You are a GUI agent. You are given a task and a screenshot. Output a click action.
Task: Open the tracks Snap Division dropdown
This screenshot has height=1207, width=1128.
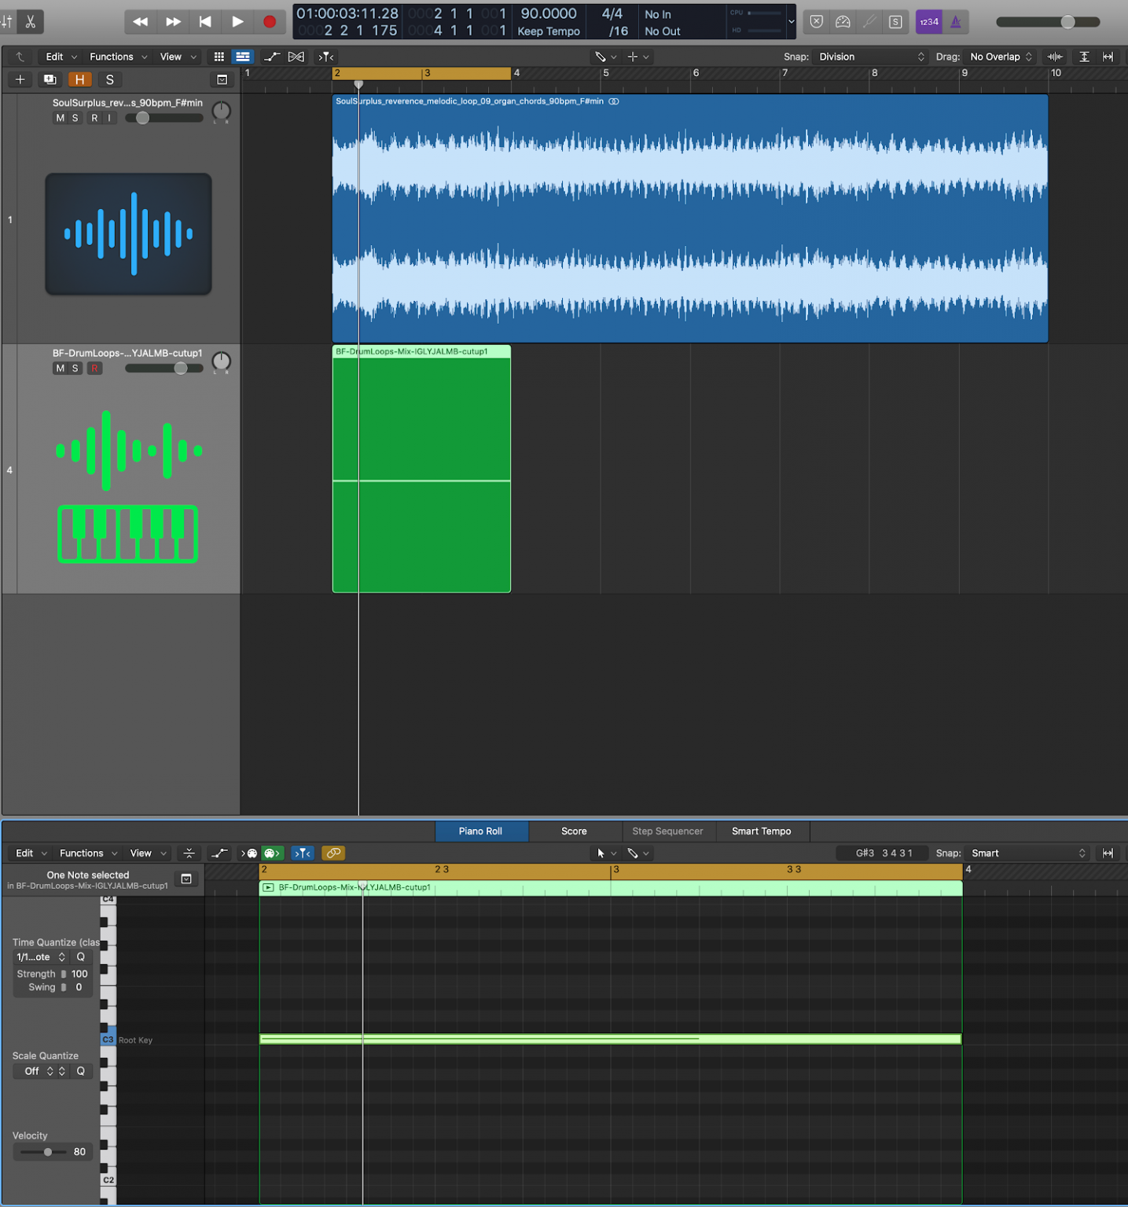(870, 57)
